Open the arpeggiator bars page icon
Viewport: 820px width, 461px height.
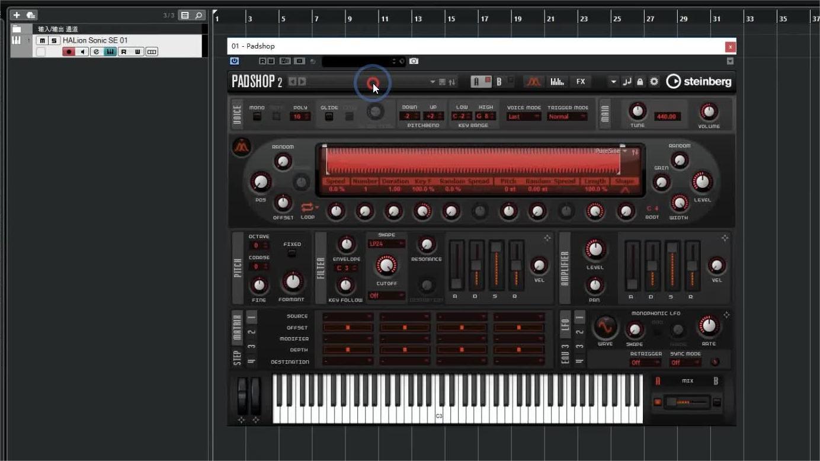[557, 82]
